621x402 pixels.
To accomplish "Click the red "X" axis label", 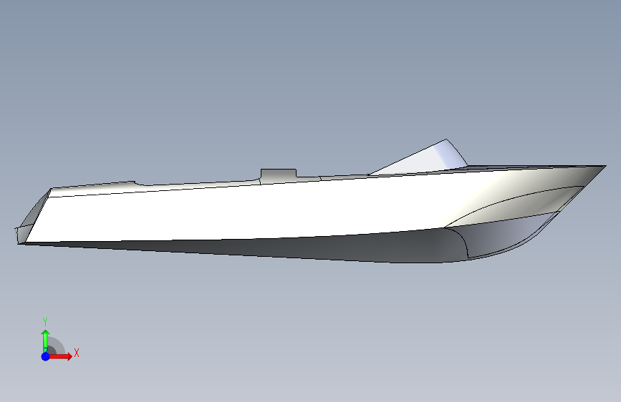I will 77,353.
